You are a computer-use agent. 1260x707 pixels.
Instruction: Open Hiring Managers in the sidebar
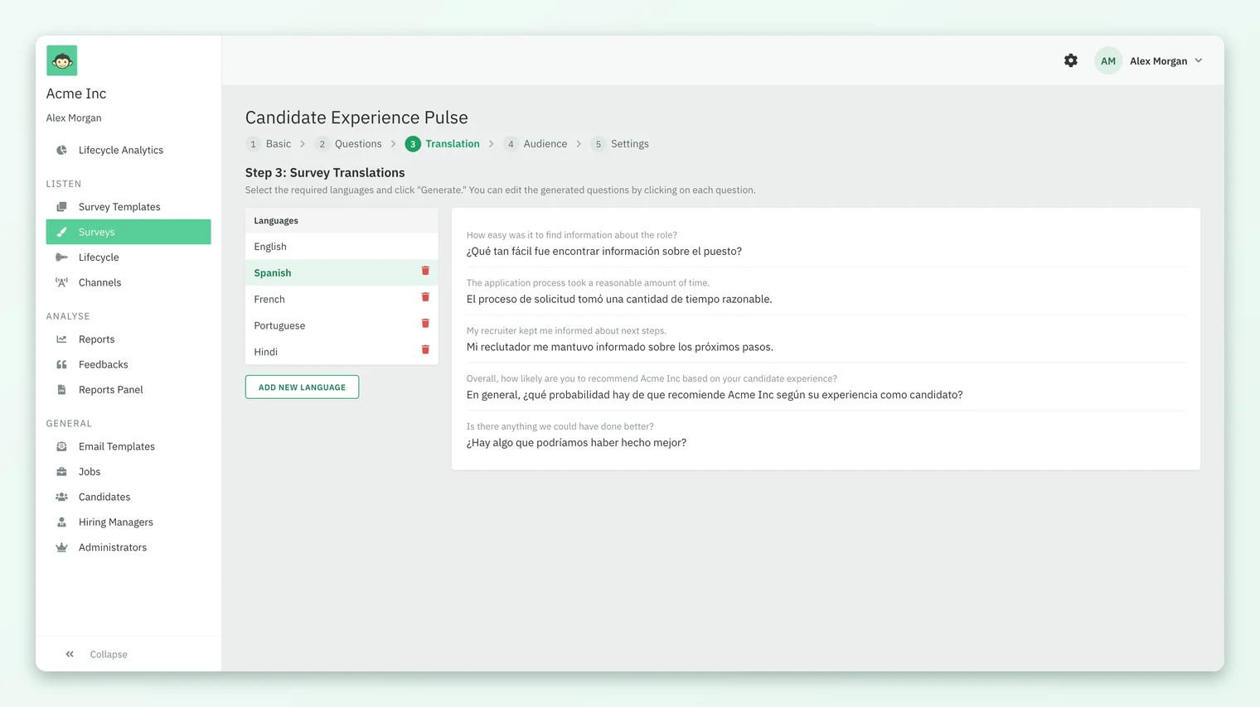pos(128,522)
